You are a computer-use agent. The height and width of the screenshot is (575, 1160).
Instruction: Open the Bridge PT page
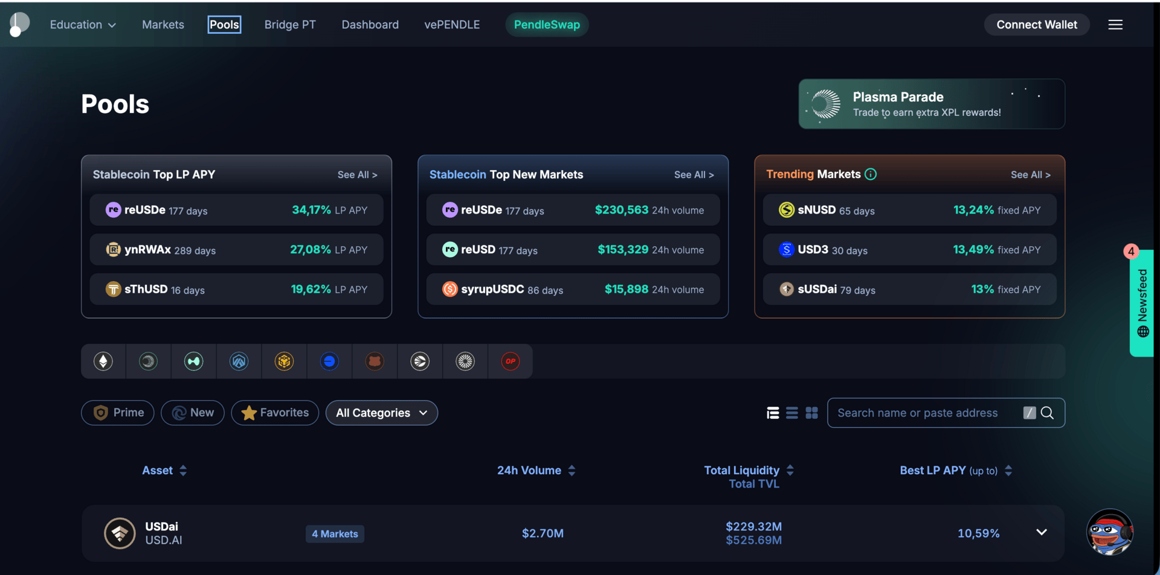click(x=290, y=25)
